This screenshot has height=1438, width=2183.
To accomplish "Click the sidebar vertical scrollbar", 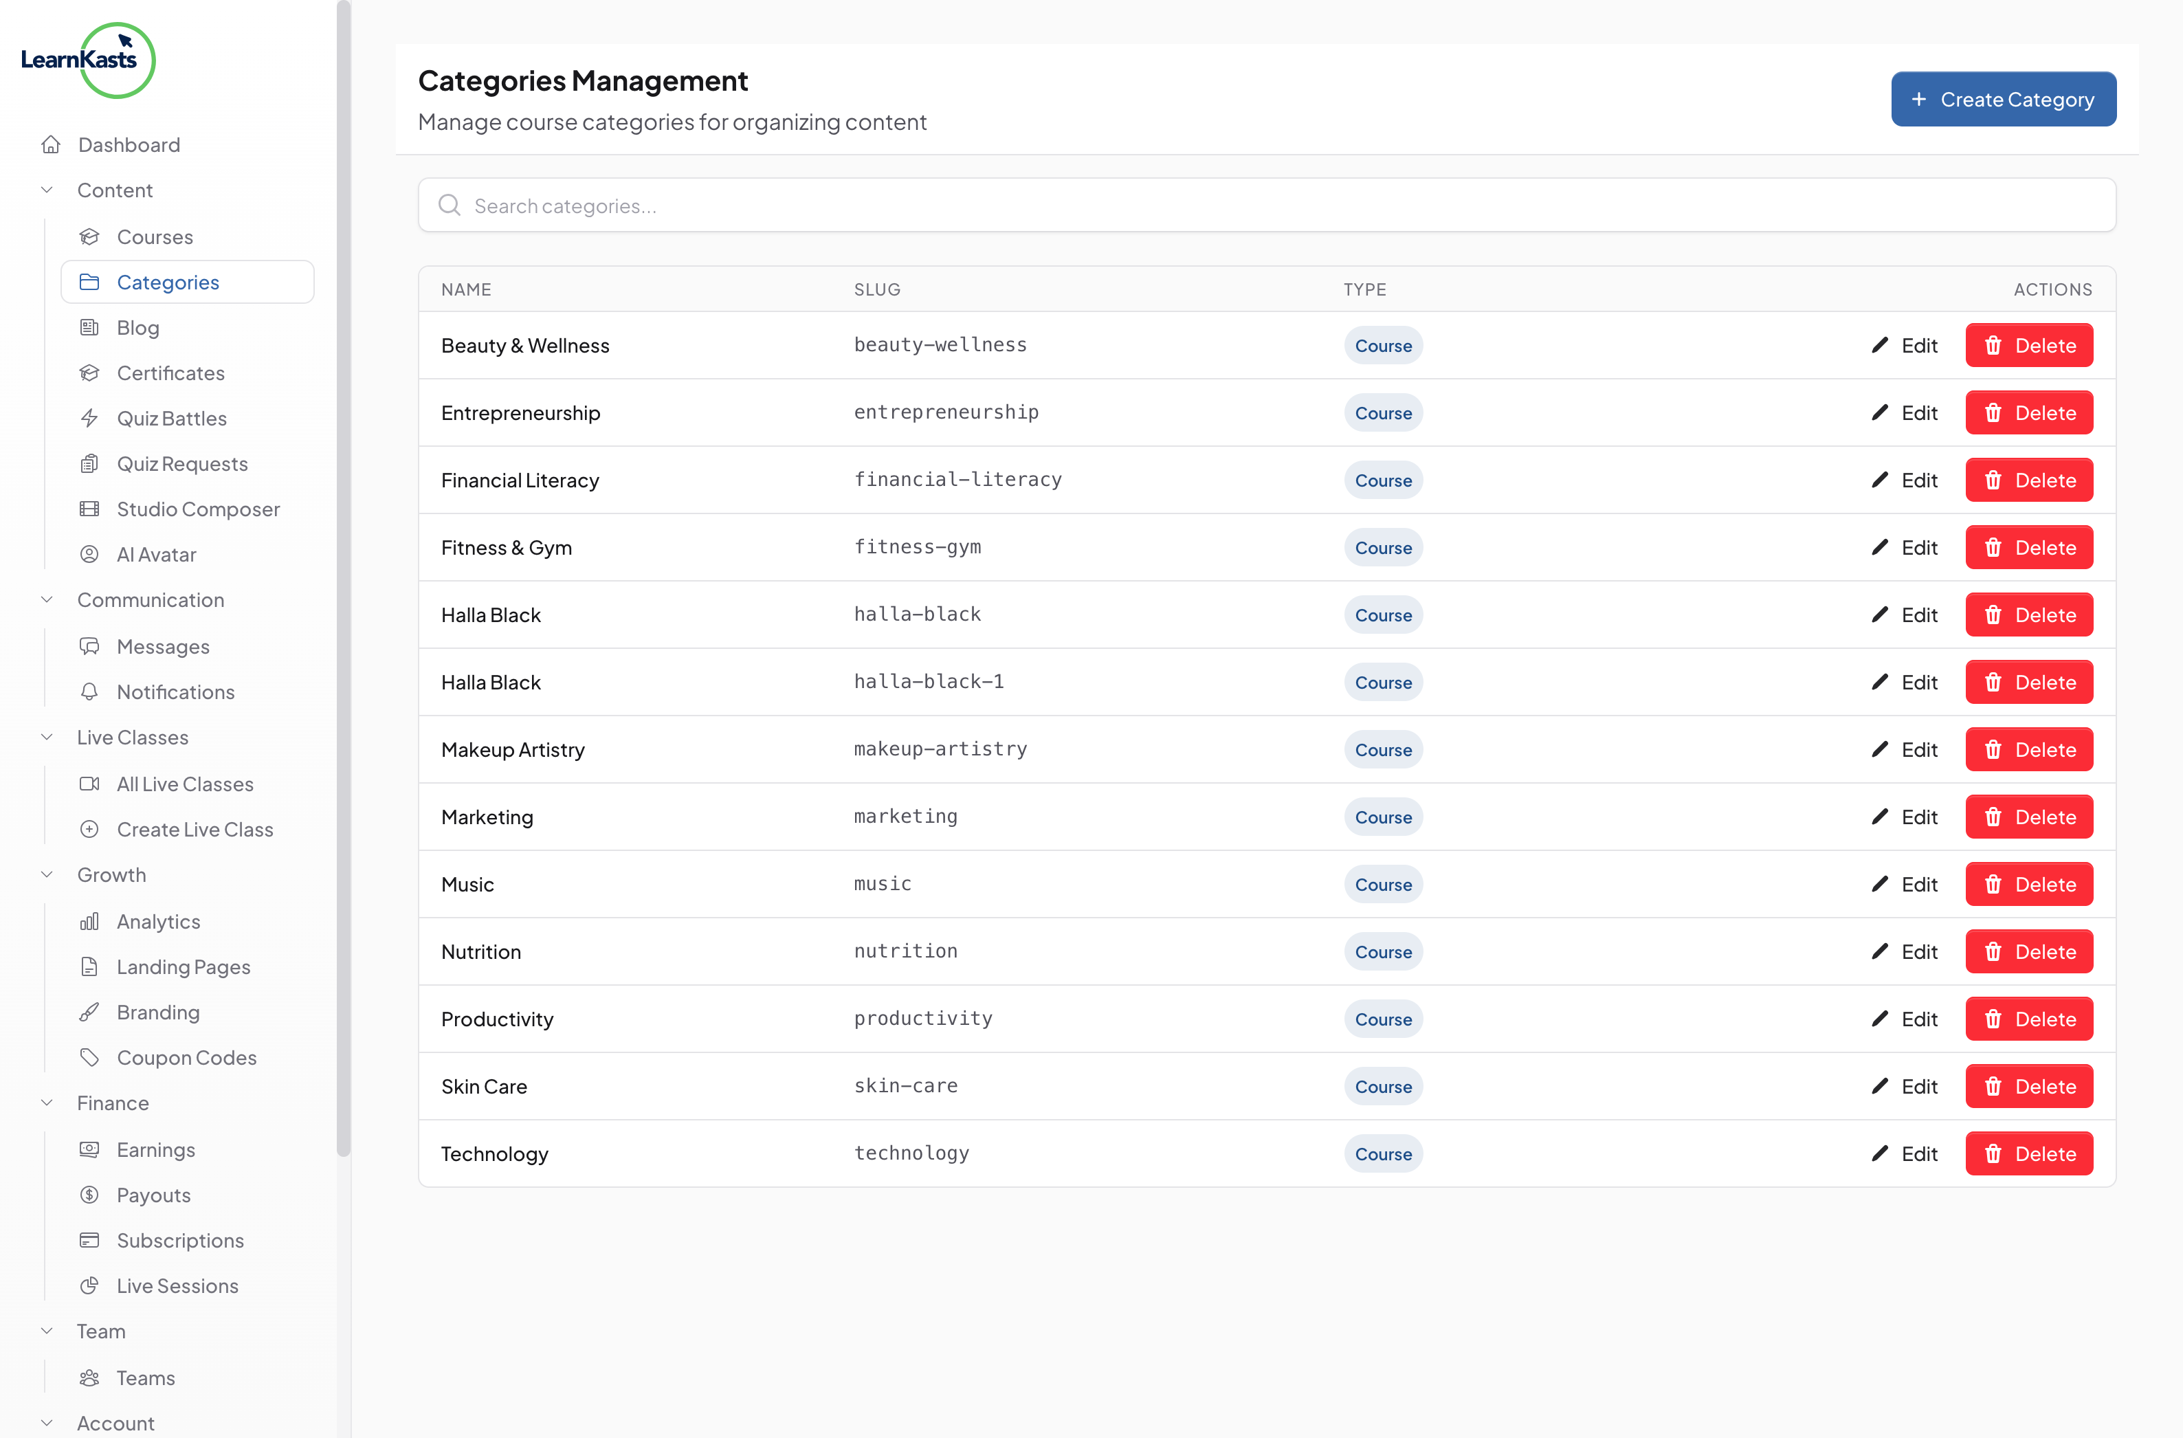I will [344, 578].
